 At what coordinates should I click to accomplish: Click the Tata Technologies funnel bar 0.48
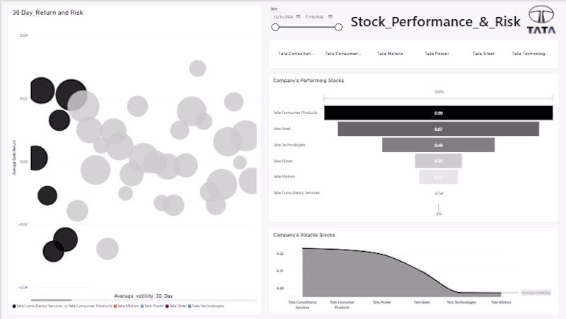[438, 145]
